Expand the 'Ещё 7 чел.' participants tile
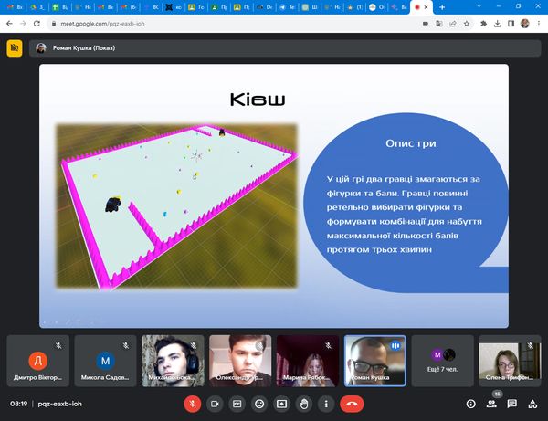 443,361
